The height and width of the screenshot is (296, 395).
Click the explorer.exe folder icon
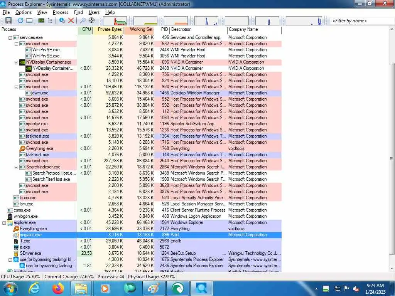(10, 222)
